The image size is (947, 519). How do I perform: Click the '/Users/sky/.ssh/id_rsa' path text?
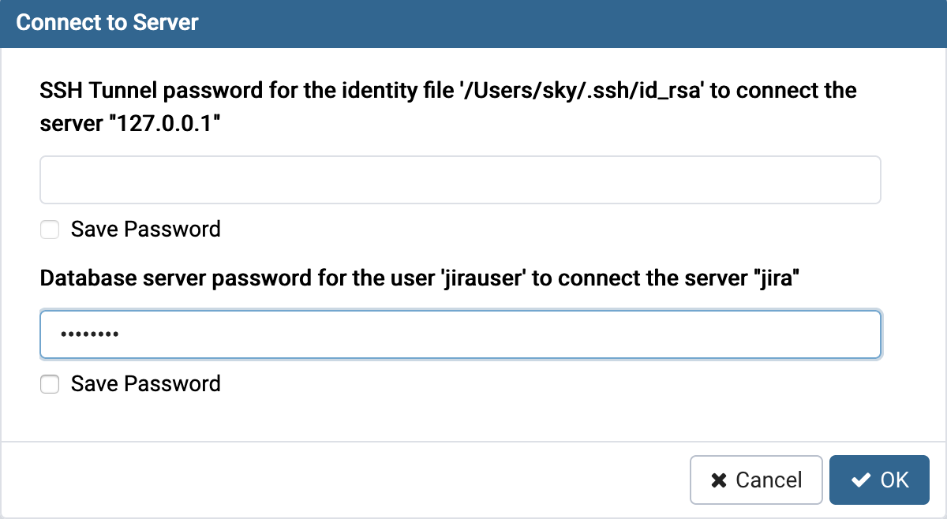click(583, 91)
